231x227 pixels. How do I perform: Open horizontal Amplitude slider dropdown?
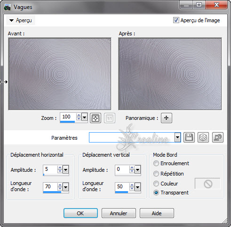point(65,170)
